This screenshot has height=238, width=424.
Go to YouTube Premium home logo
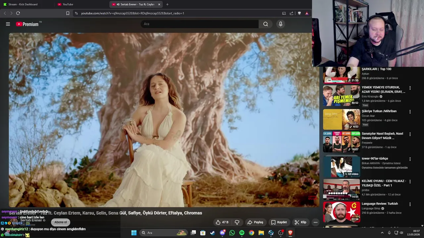point(27,24)
